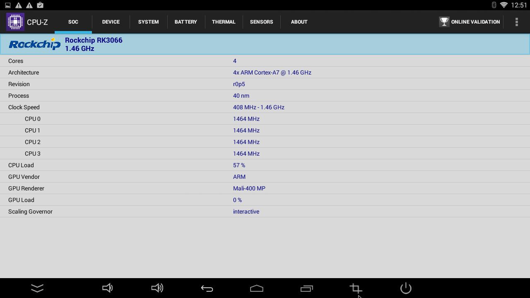This screenshot has width=530, height=298.
Task: Tap the 408 MHz - 1.46 GHz value
Action: [x=259, y=107]
